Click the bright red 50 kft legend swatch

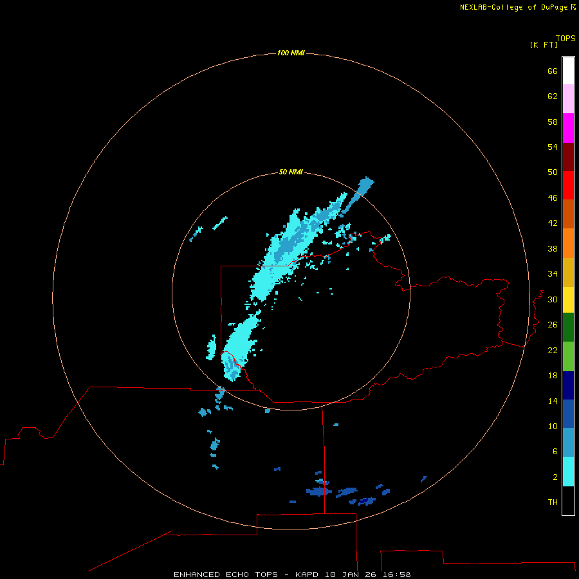568,185
